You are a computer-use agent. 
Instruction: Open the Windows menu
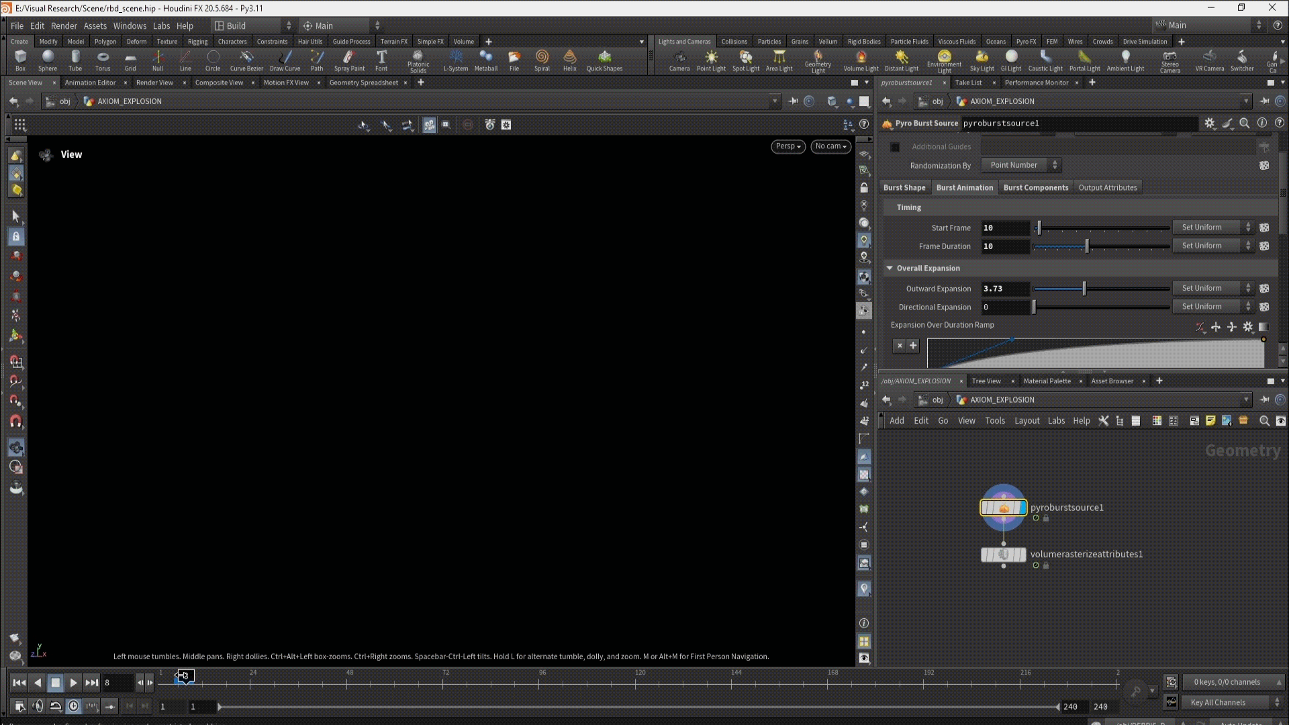click(130, 26)
